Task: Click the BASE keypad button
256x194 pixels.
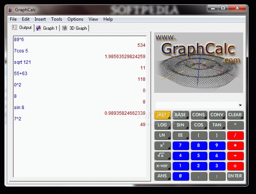Action: pyautogui.click(x=180, y=115)
